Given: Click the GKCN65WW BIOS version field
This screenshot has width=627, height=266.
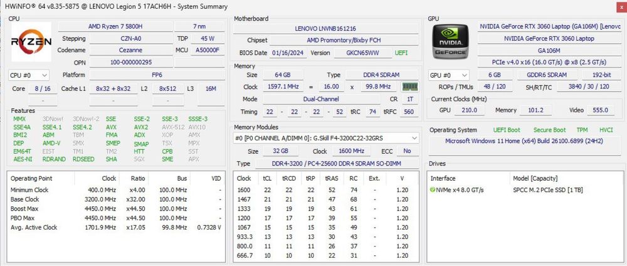Looking at the screenshot, I should click(362, 53).
